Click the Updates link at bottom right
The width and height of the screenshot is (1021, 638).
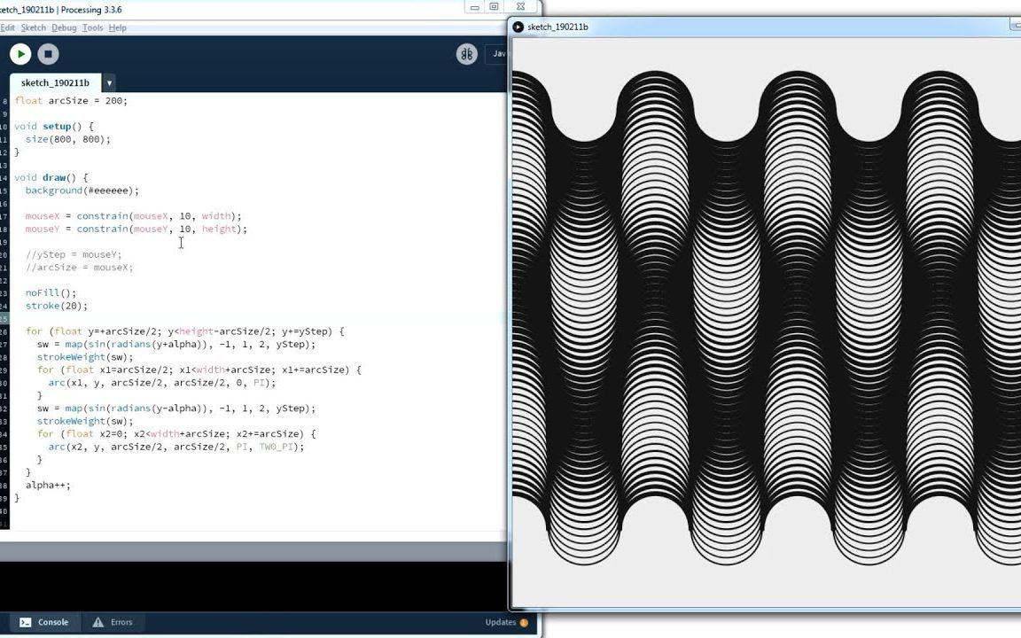(x=502, y=622)
